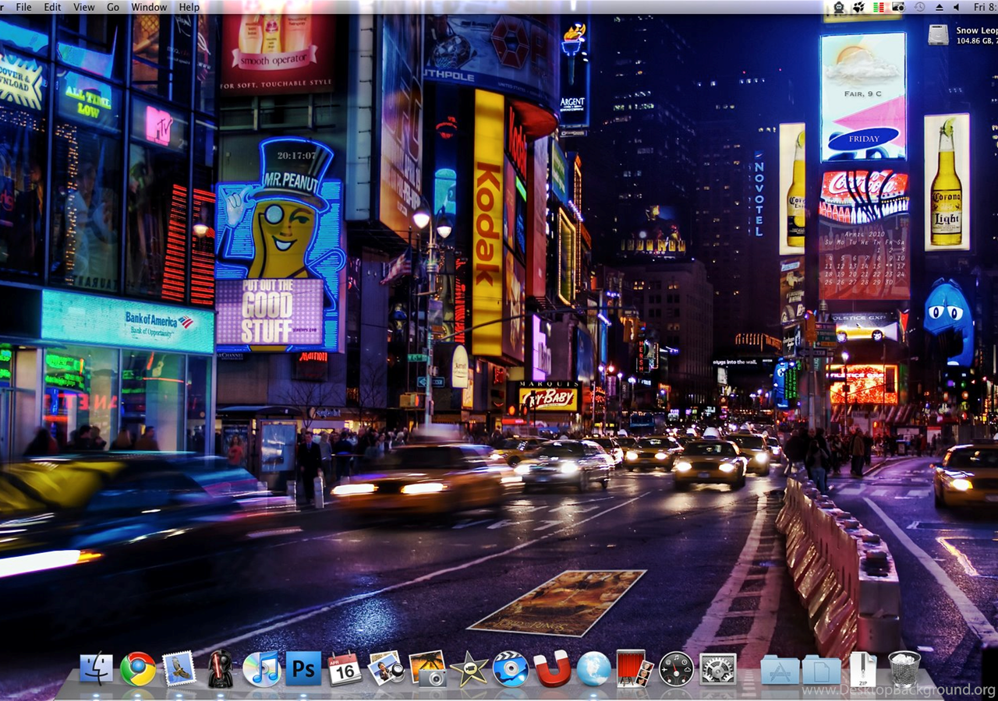The width and height of the screenshot is (998, 701).
Task: Click the blue globe dock icon
Action: point(593,669)
